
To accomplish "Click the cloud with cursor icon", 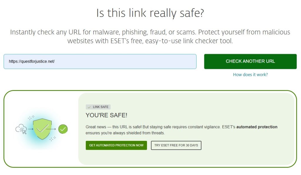I will tap(21, 129).
